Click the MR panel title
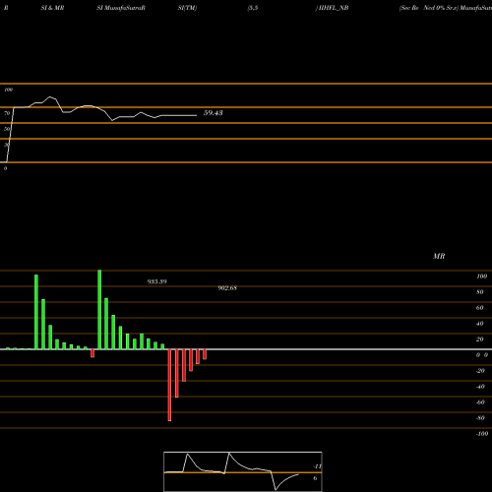Screen dimensions: 492x492 [x=439, y=256]
